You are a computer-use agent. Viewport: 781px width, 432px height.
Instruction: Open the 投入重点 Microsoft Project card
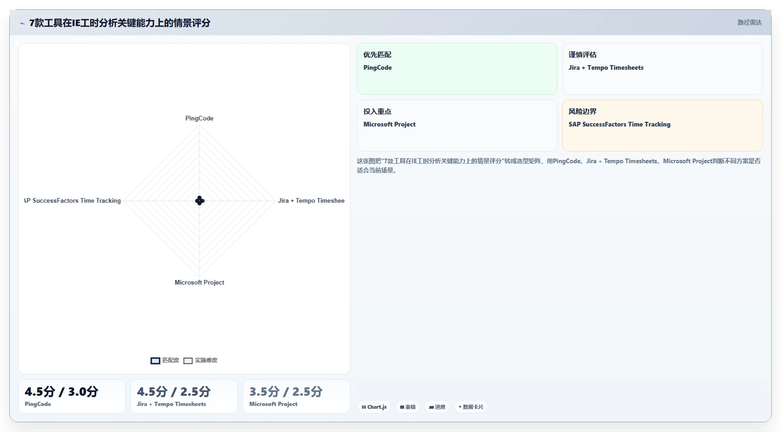pos(457,126)
